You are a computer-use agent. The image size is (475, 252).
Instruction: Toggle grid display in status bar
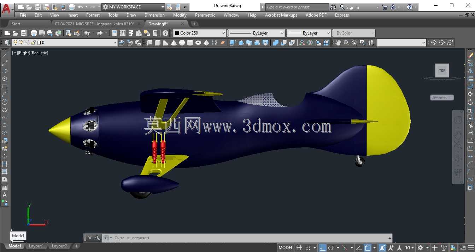[x=299, y=248]
